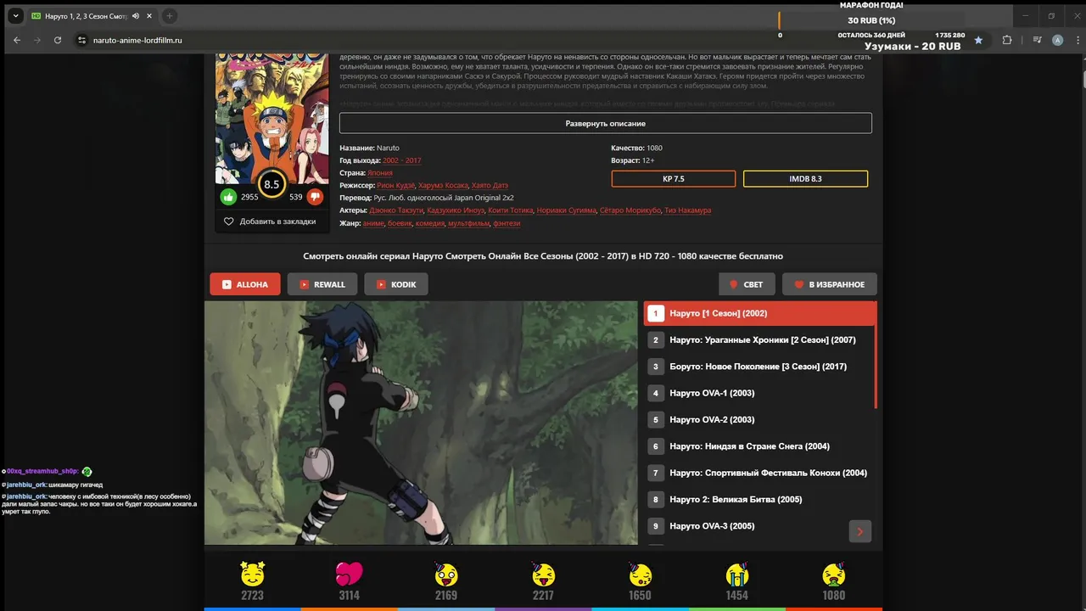1086x611 pixels.
Task: Select Наруто: Спортивный Фестиваль Конохи (2004)
Action: pyautogui.click(x=759, y=473)
